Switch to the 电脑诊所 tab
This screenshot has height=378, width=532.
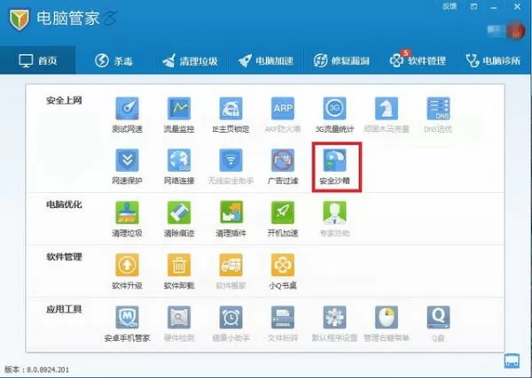[x=493, y=61]
